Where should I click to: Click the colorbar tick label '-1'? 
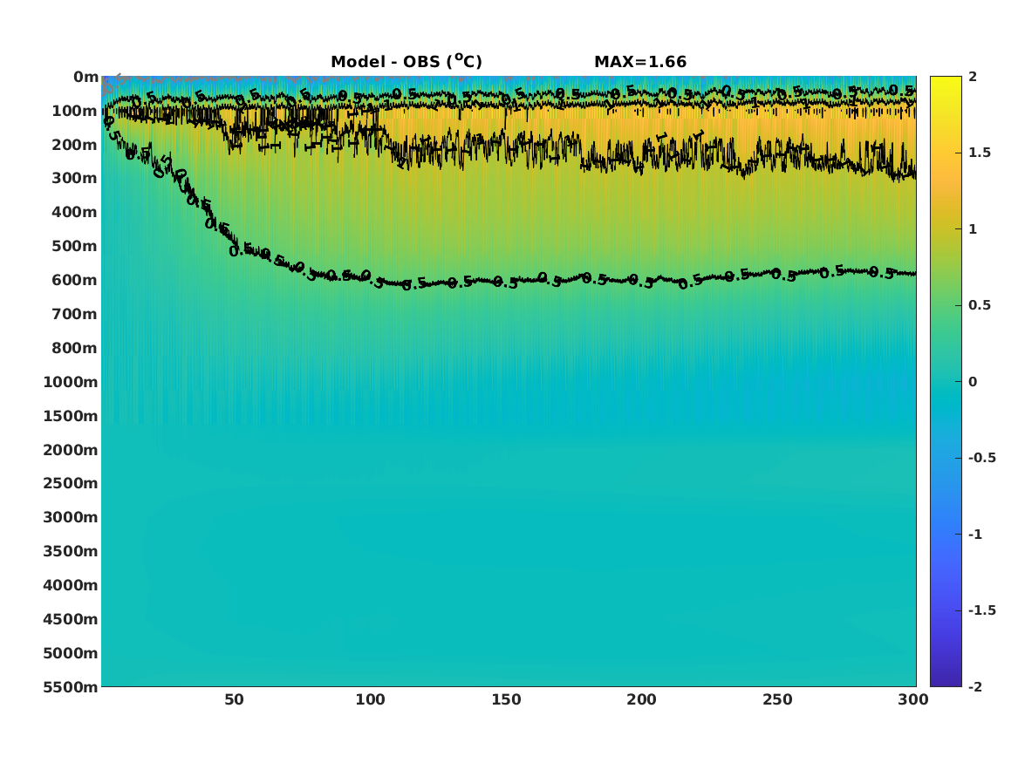point(975,534)
